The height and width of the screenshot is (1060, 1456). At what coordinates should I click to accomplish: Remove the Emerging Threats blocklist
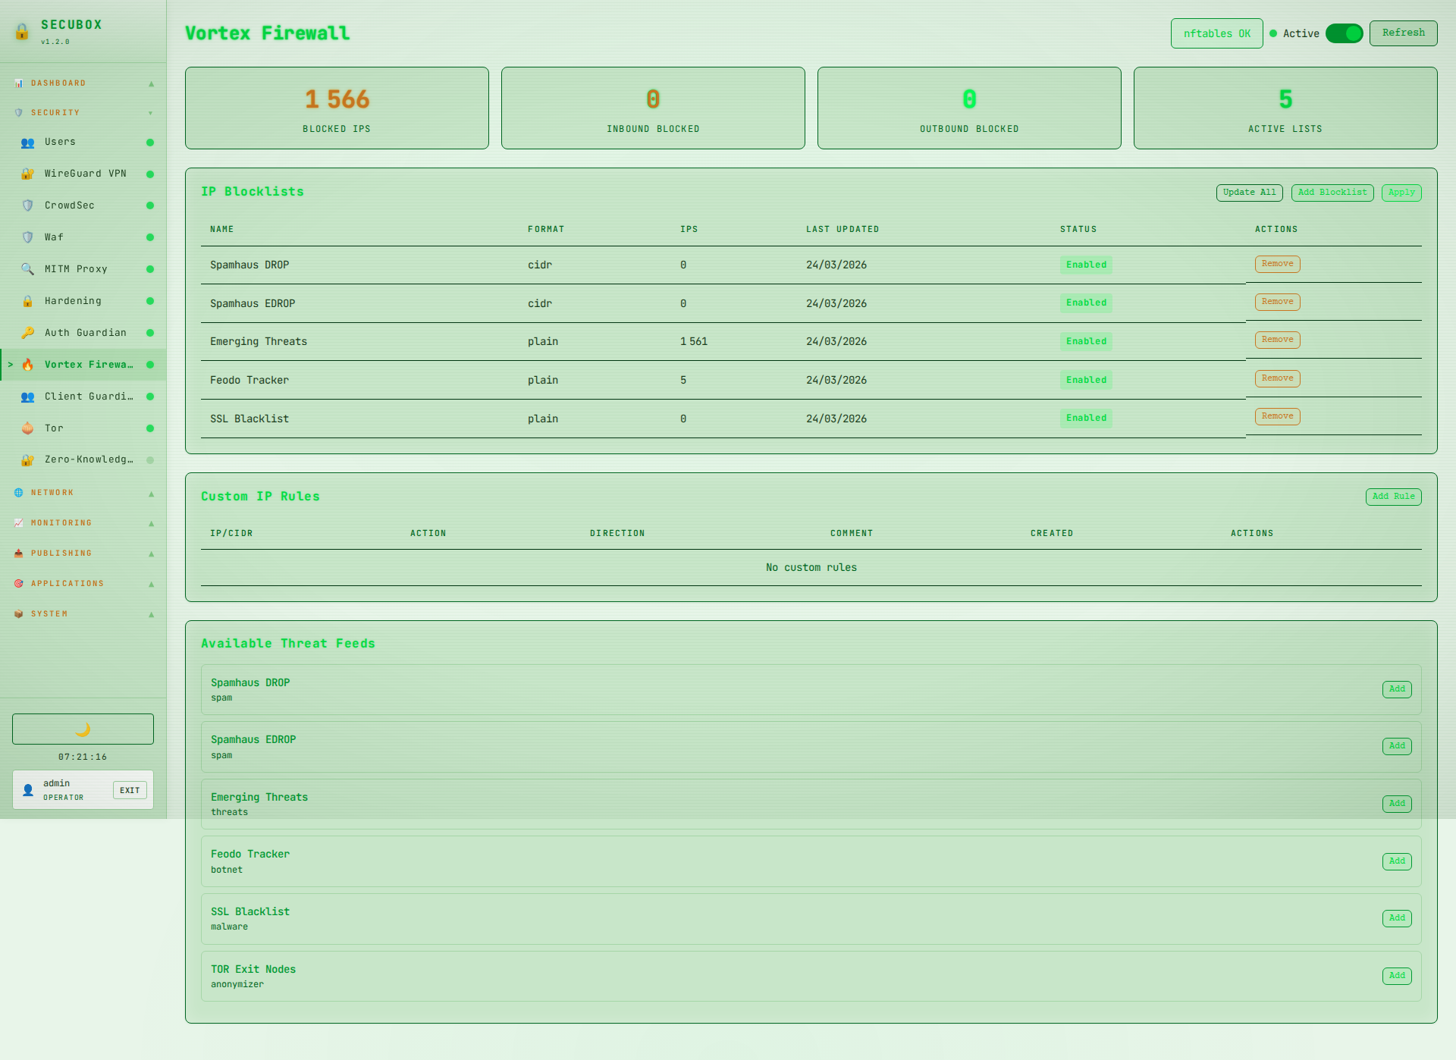1277,340
